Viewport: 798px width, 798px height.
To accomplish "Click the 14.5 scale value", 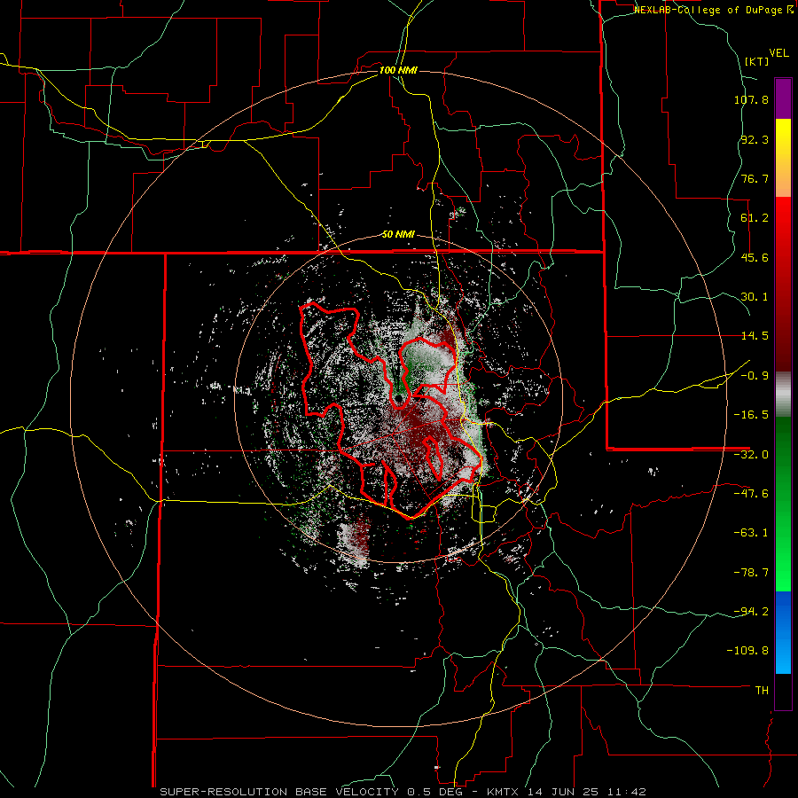I will [755, 336].
